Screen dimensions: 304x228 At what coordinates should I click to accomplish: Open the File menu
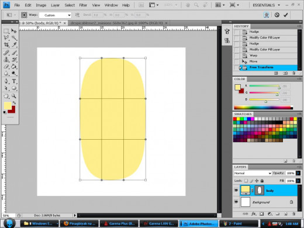[17, 5]
